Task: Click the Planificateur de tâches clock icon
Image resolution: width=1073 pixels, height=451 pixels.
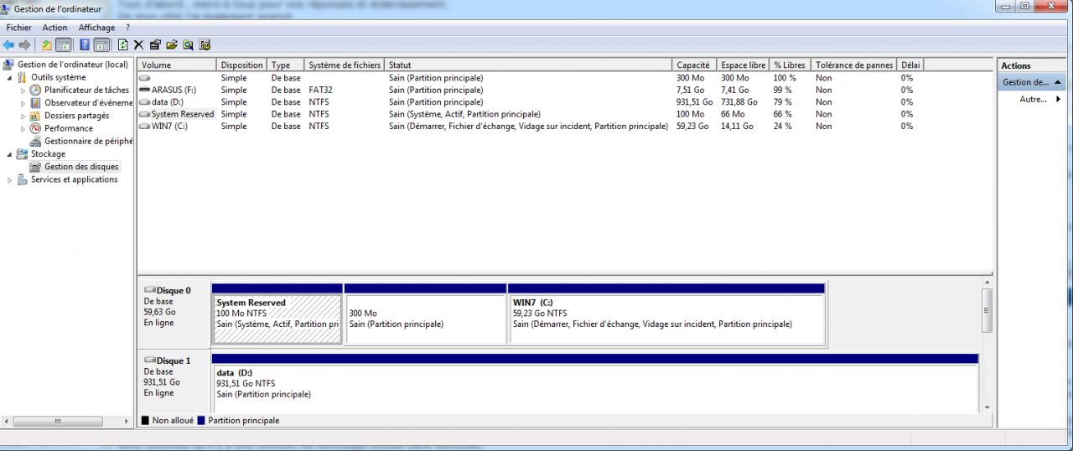Action: click(36, 90)
